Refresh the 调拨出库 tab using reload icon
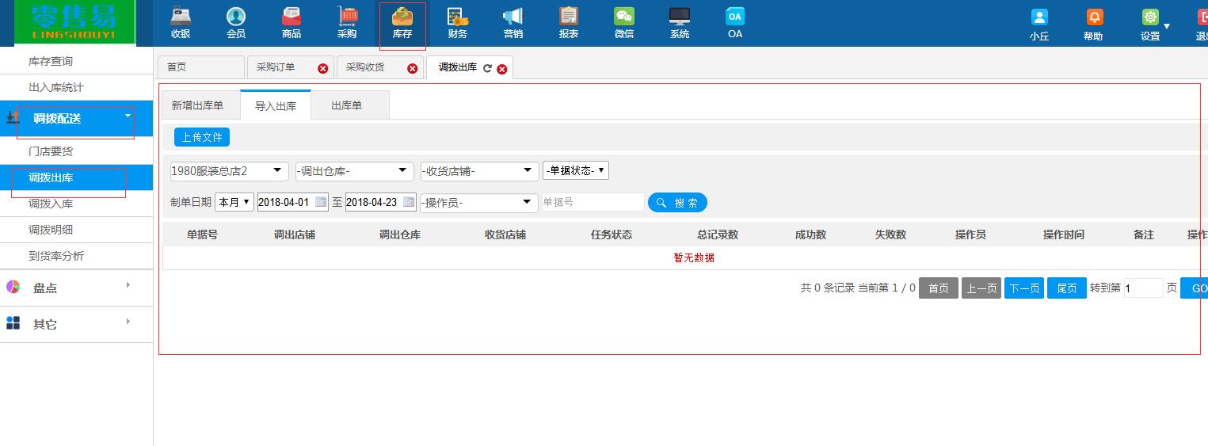Viewport: 1208px width, 446px height. tap(487, 69)
